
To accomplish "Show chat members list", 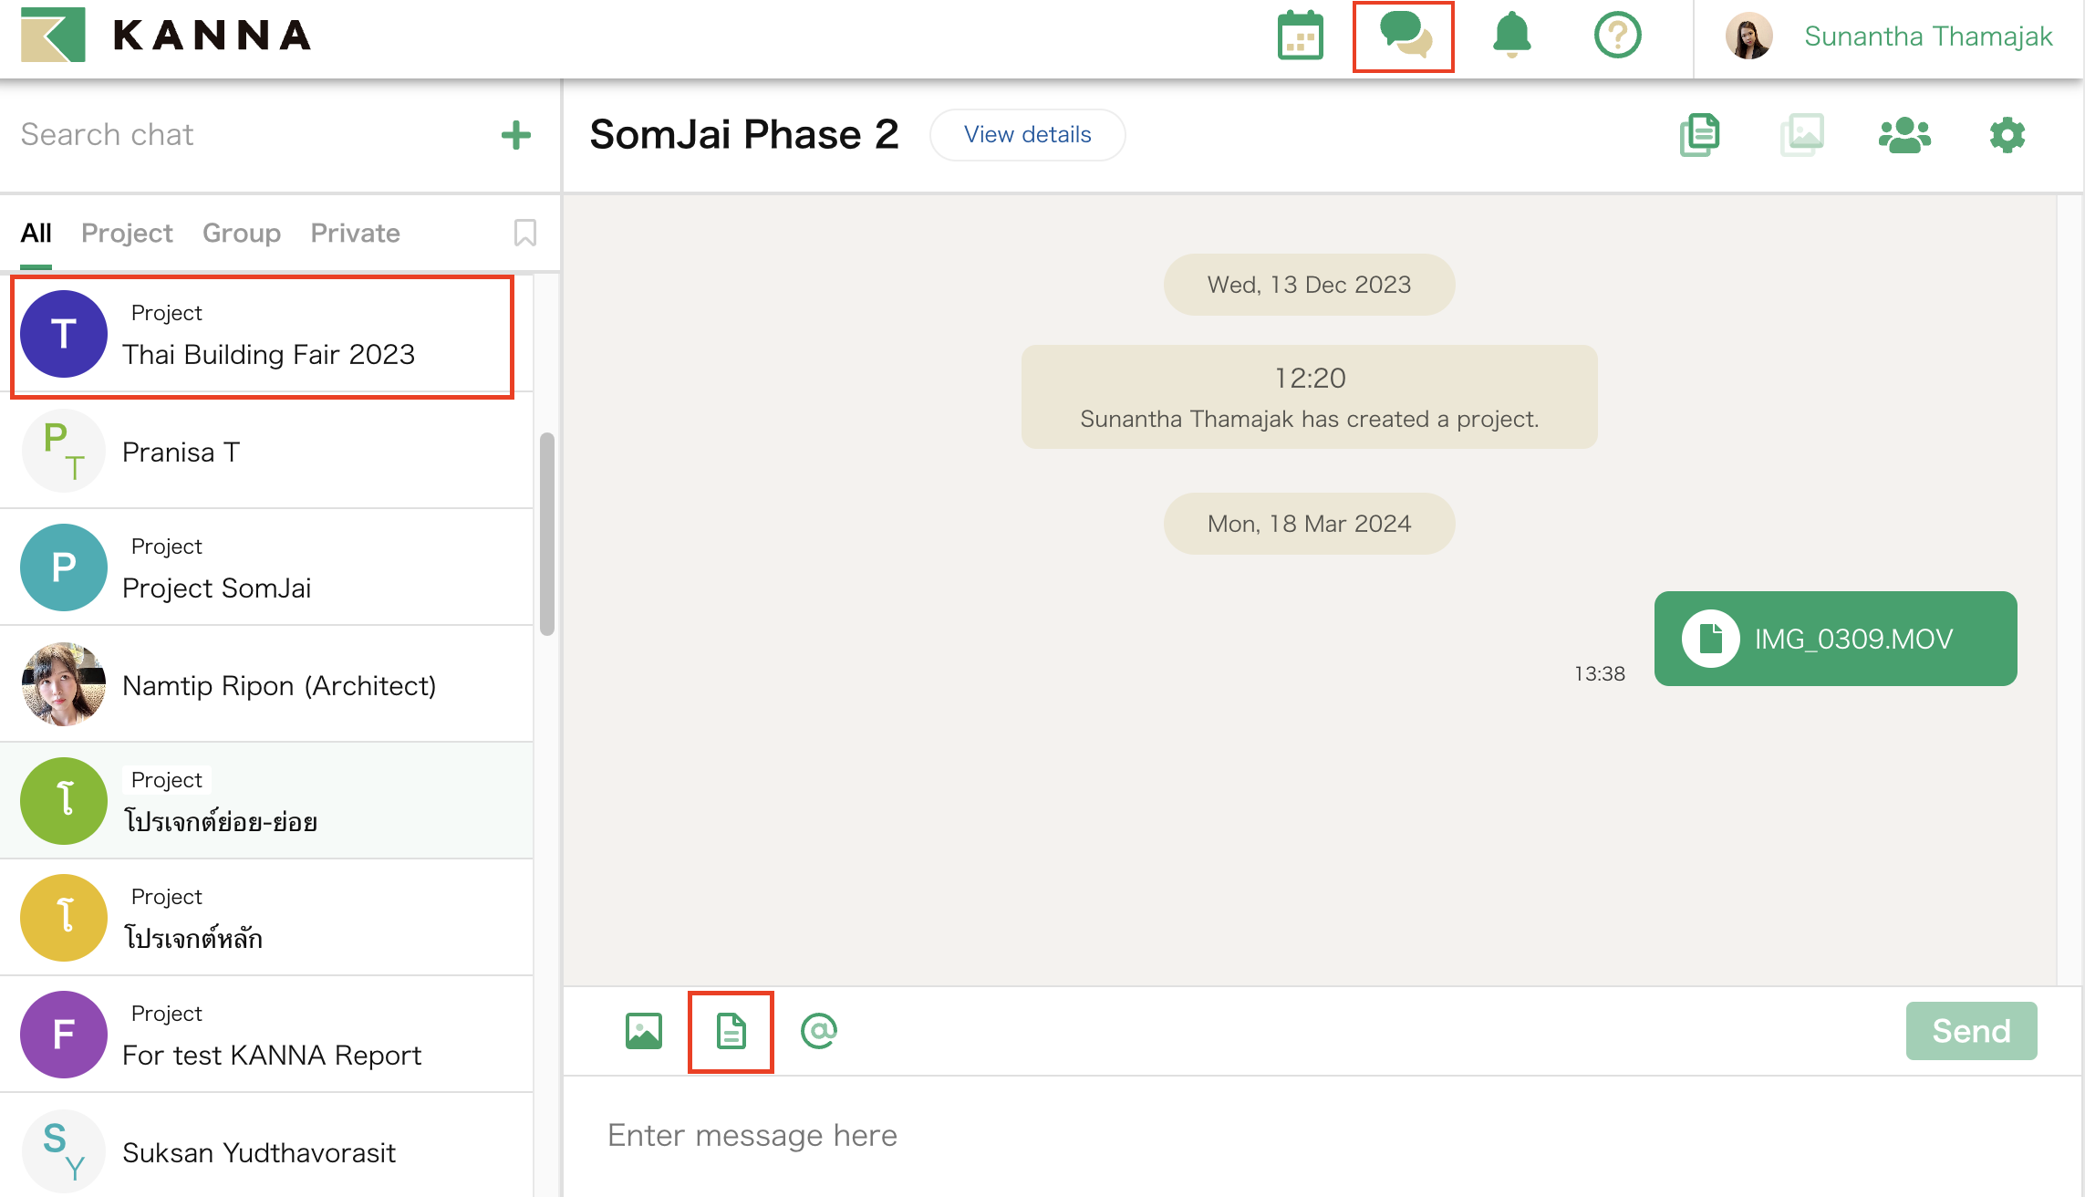I will pyautogui.click(x=1904, y=134).
